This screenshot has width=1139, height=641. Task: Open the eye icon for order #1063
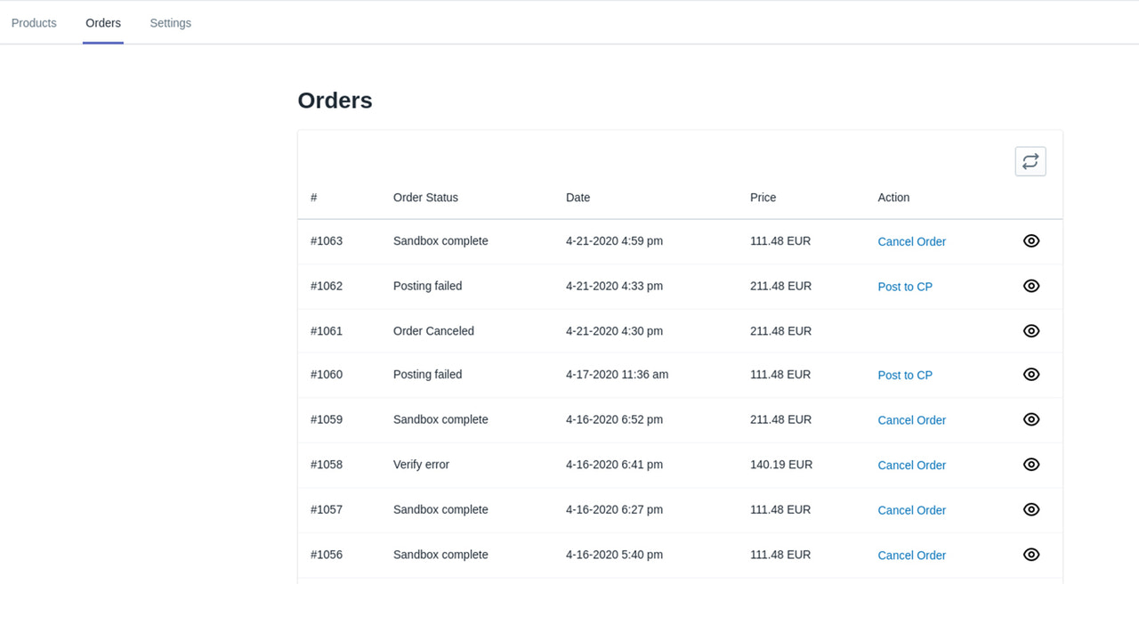click(x=1030, y=240)
